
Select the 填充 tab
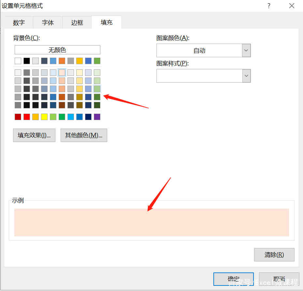(107, 22)
